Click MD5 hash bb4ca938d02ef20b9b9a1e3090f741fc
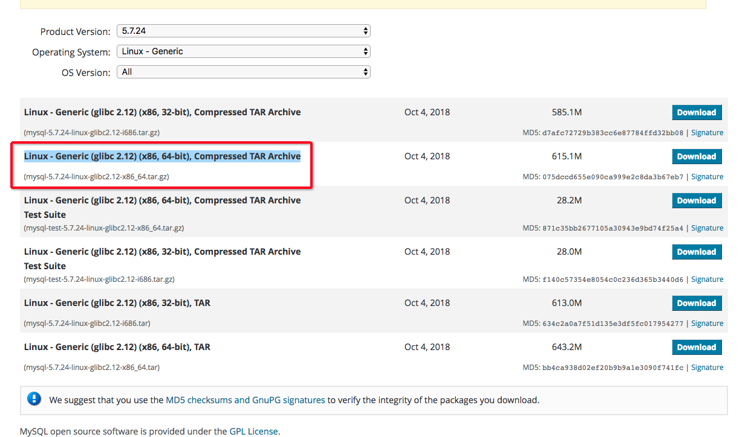Viewport: 751px width, 437px height. pos(613,368)
